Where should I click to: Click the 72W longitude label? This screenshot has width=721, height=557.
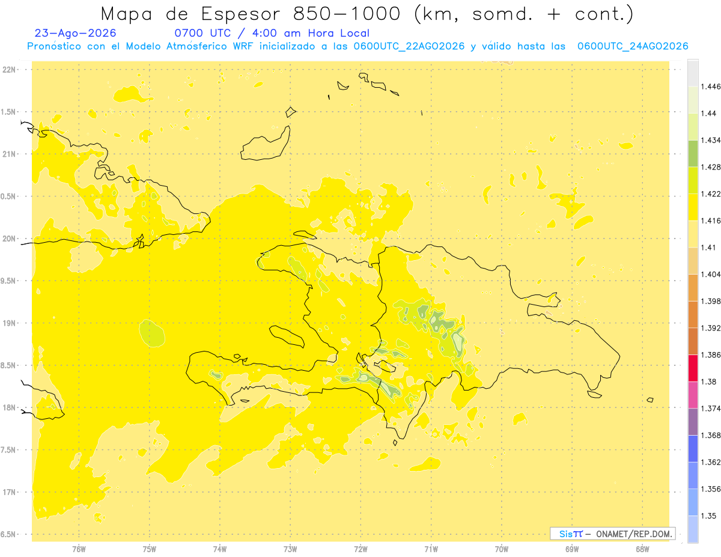pyautogui.click(x=360, y=549)
